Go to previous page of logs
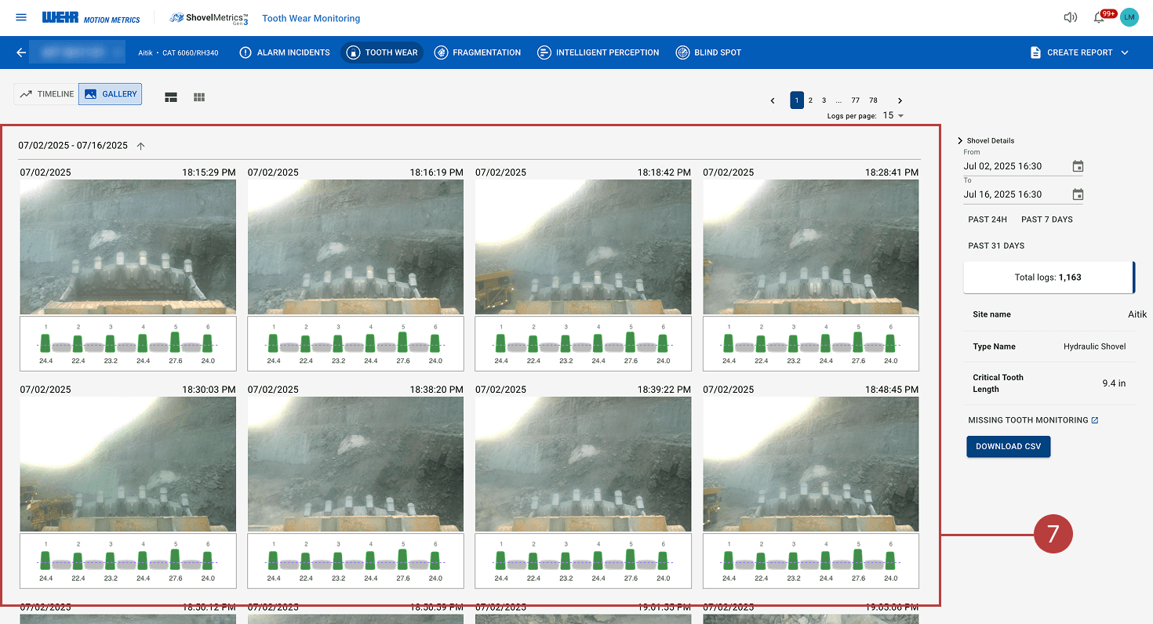Image resolution: width=1153 pixels, height=624 pixels. coord(773,100)
